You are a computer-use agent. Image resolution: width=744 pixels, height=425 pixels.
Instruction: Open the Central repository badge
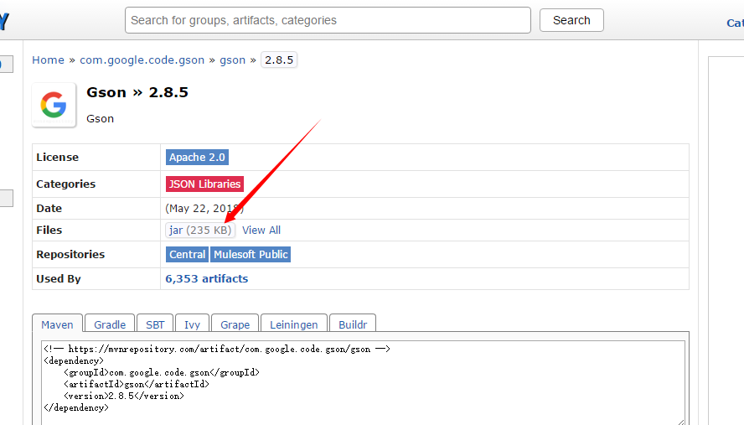(187, 255)
